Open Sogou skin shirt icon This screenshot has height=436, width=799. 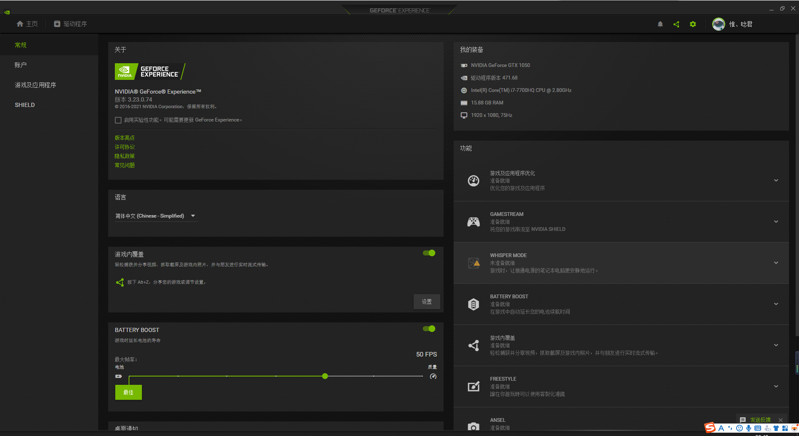(776, 428)
